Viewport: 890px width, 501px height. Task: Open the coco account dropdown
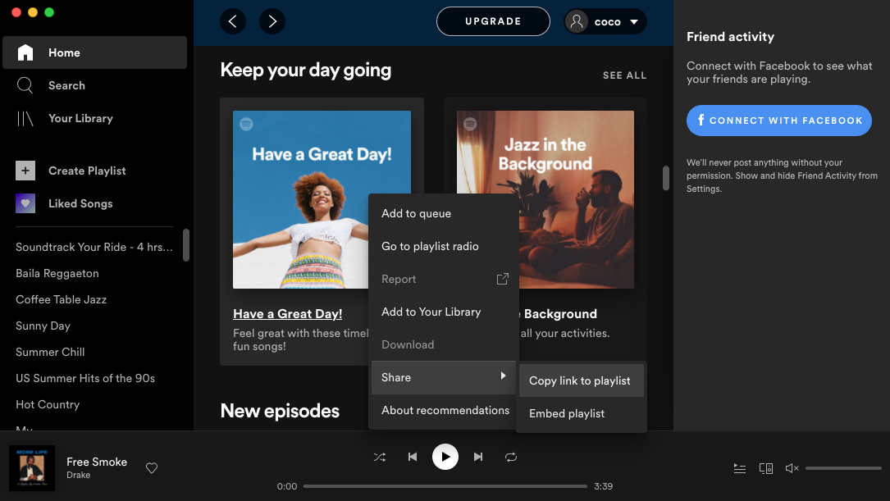605,21
